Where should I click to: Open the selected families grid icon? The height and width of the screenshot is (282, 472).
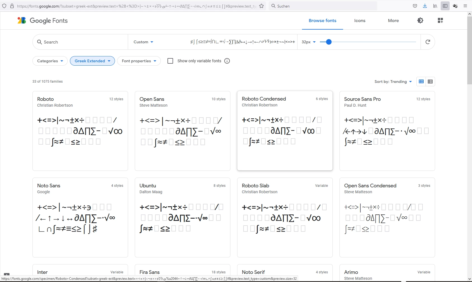[x=440, y=20]
